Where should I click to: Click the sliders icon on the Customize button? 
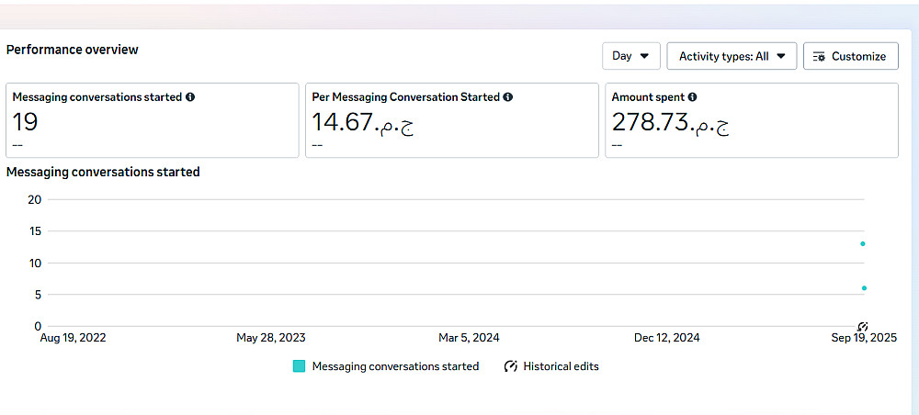click(x=819, y=56)
